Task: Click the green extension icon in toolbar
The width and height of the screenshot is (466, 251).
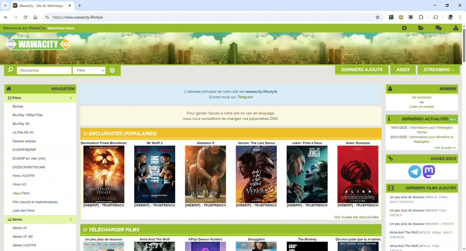Action: coord(391,17)
